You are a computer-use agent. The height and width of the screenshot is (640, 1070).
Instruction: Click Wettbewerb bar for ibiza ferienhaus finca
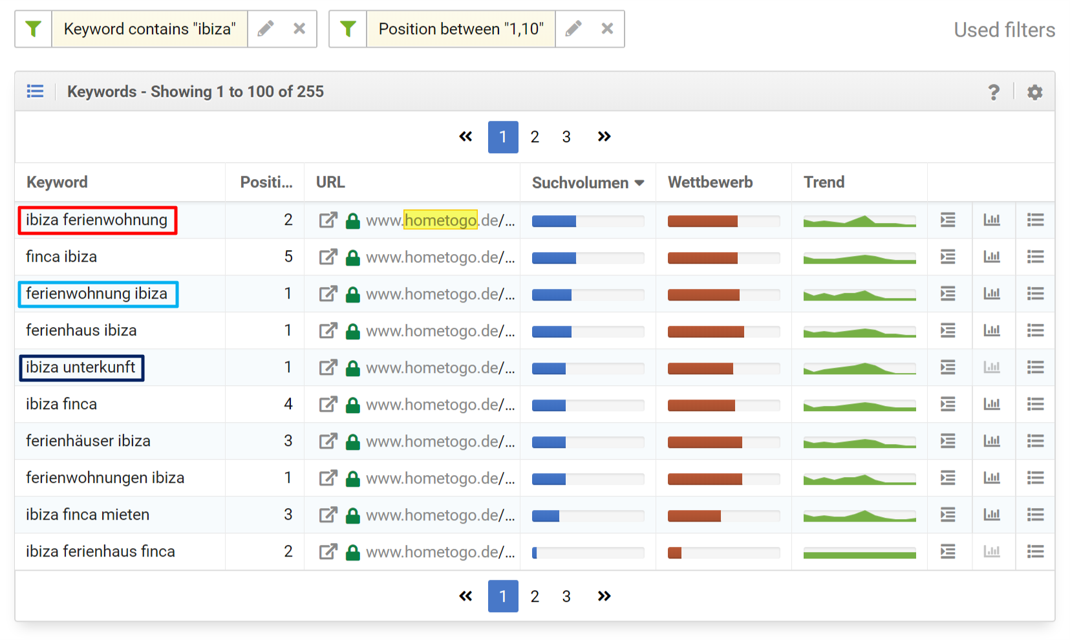pos(723,553)
